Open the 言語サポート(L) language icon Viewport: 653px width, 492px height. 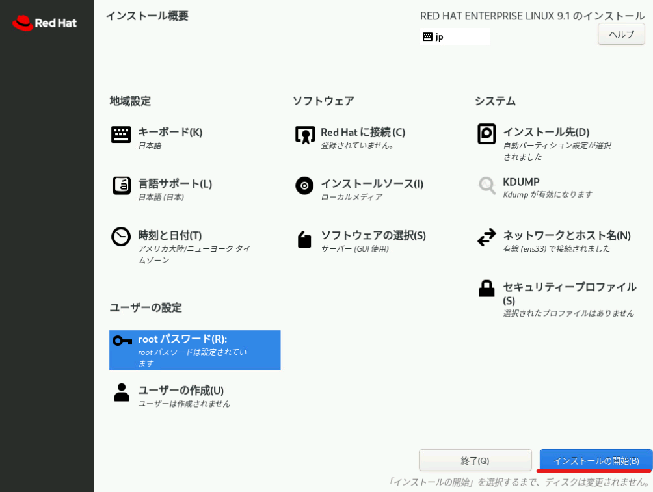click(121, 186)
